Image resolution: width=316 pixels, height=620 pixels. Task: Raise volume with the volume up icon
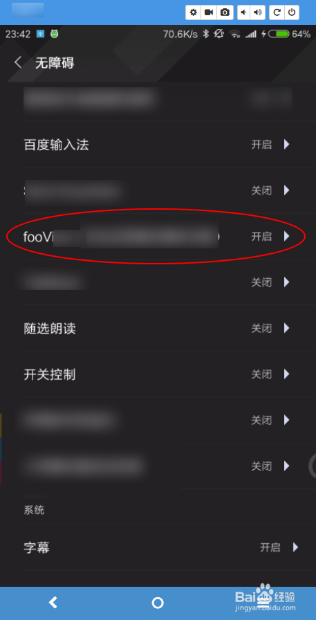tap(258, 12)
